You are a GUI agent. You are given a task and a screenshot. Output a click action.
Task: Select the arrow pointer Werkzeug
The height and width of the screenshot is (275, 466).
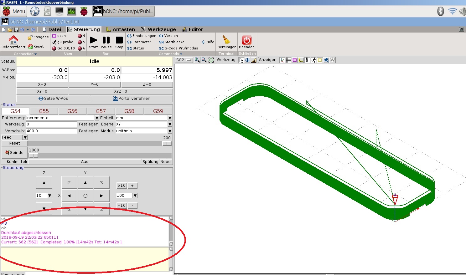click(x=241, y=60)
